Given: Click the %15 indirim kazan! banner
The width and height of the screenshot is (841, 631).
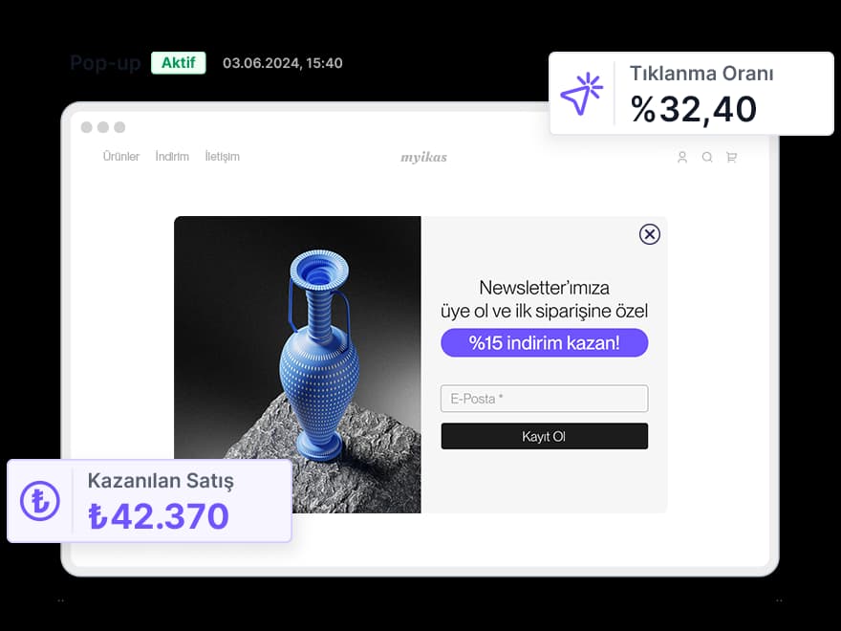Looking at the screenshot, I should 545,343.
